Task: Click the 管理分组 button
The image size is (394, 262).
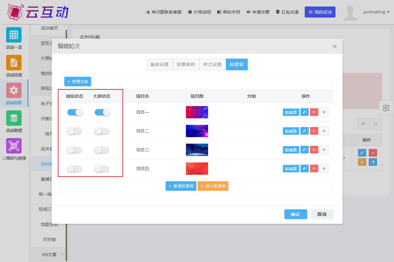Action: pyautogui.click(x=78, y=81)
